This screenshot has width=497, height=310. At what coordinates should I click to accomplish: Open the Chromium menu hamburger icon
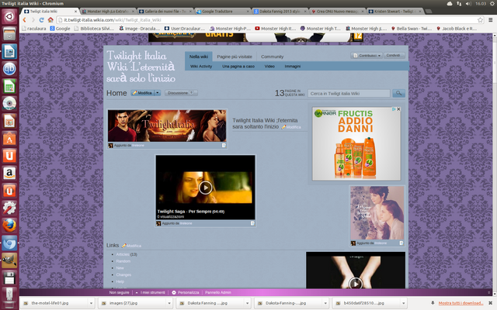coord(490,20)
